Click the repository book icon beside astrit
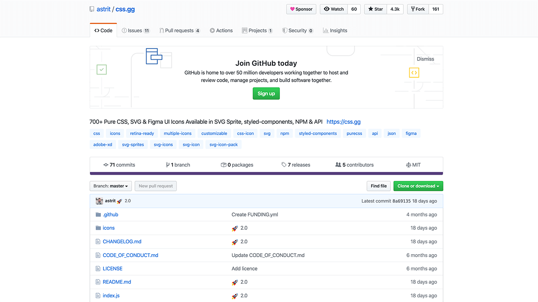This screenshot has height=302, width=538. pos(92,9)
